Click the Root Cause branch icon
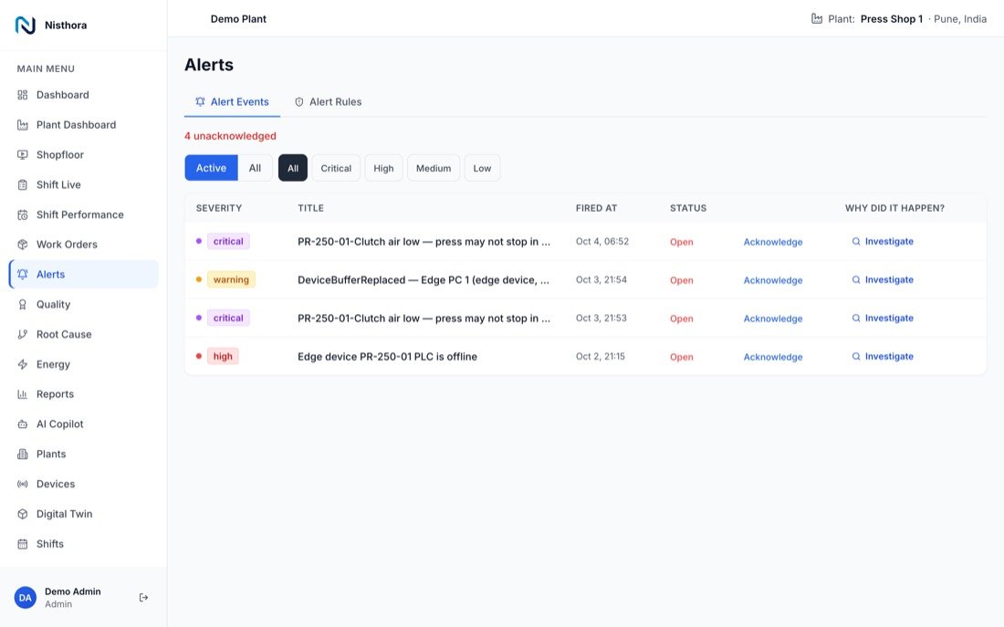The width and height of the screenshot is (1004, 627). coord(23,334)
